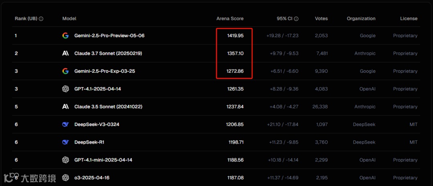Sort by the Votes column header
The height and width of the screenshot is (186, 433).
pos(322,19)
